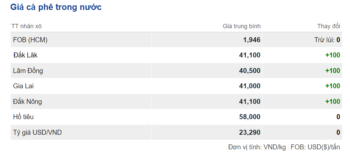
Task: Click the exchange rate value 23,290
Action: coord(249,132)
